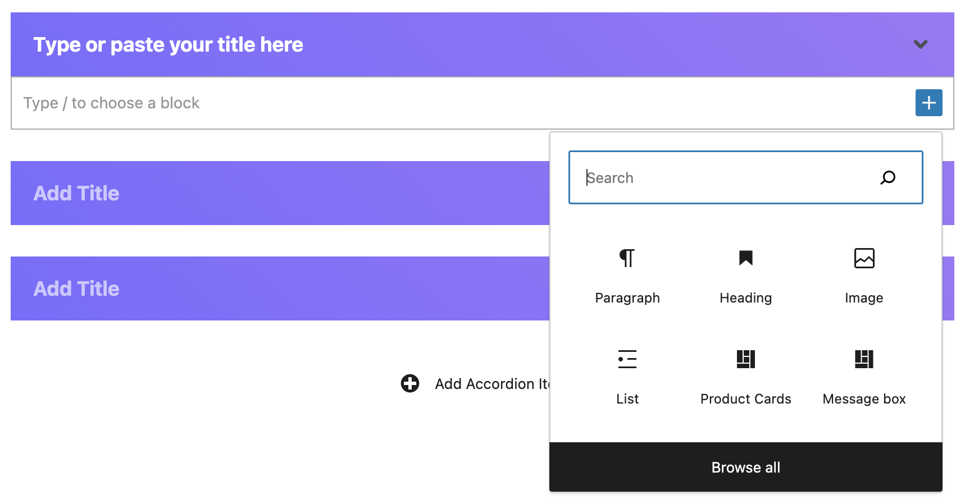Collapse the first accordion with the chevron
This screenshot has width=965, height=504.
click(x=920, y=44)
